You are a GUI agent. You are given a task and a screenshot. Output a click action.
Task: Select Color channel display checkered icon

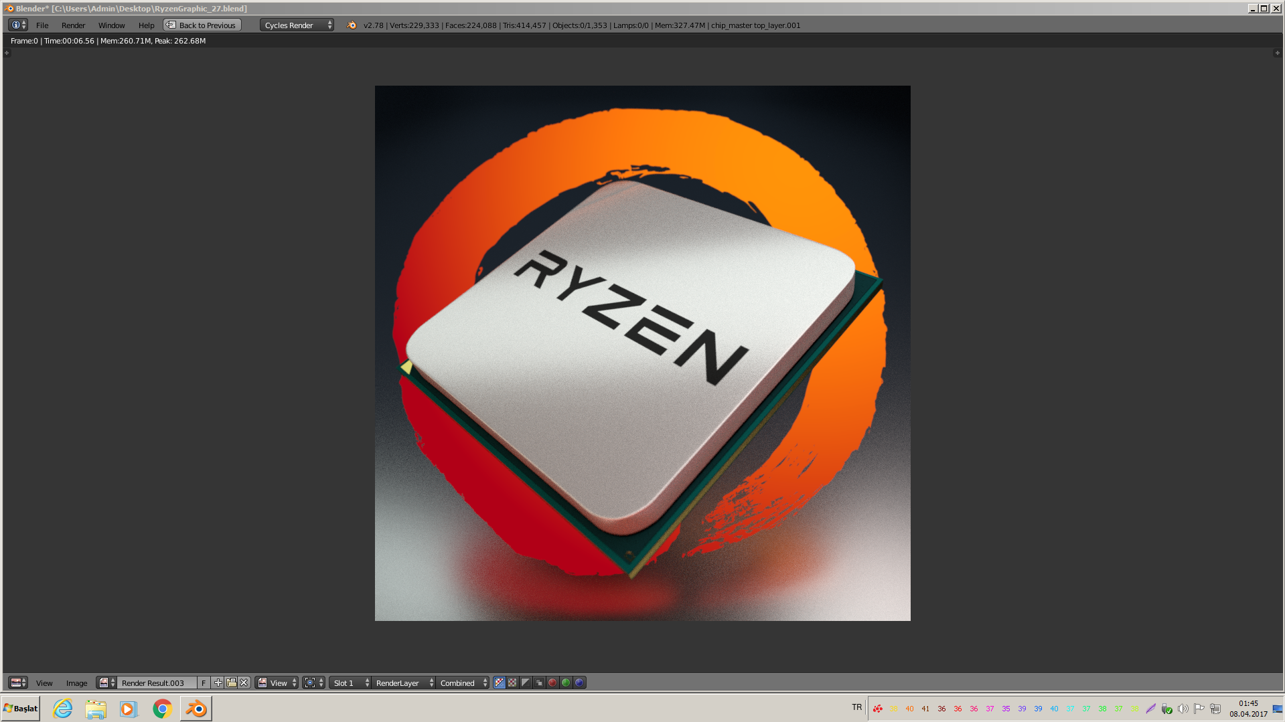512,683
